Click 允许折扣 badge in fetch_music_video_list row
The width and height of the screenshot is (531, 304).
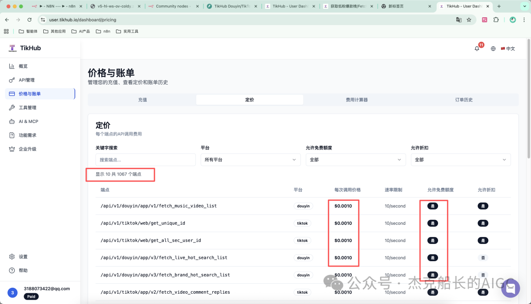click(483, 206)
